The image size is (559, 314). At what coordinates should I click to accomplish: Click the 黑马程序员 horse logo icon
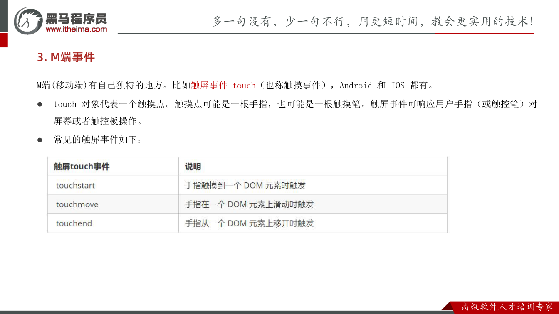click(28, 21)
